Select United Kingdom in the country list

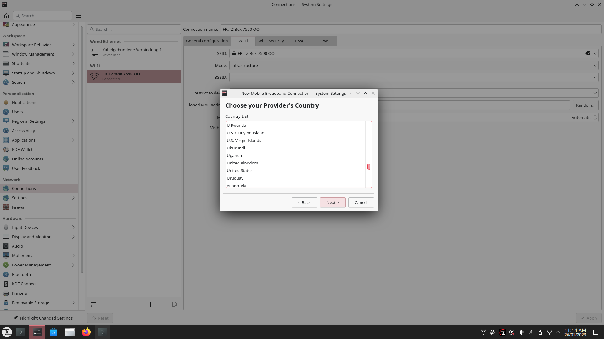coord(242,163)
